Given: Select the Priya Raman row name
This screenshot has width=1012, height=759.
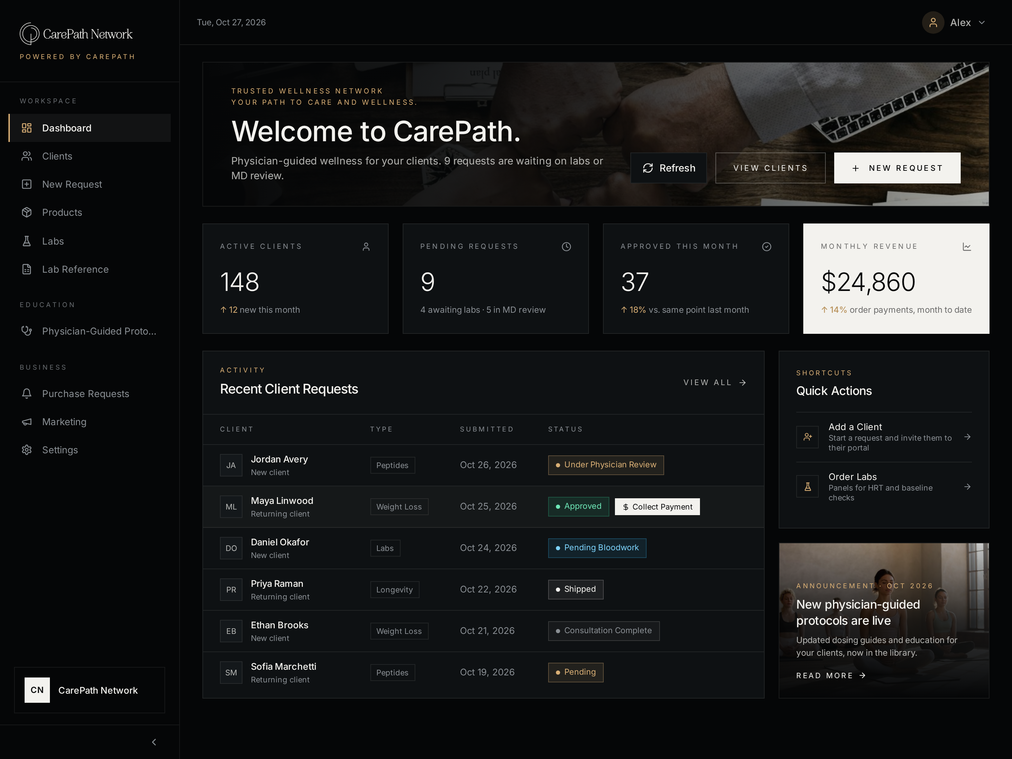Looking at the screenshot, I should pyautogui.click(x=277, y=583).
